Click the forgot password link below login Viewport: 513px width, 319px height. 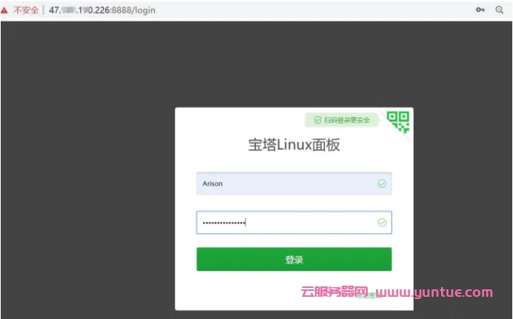click(369, 295)
